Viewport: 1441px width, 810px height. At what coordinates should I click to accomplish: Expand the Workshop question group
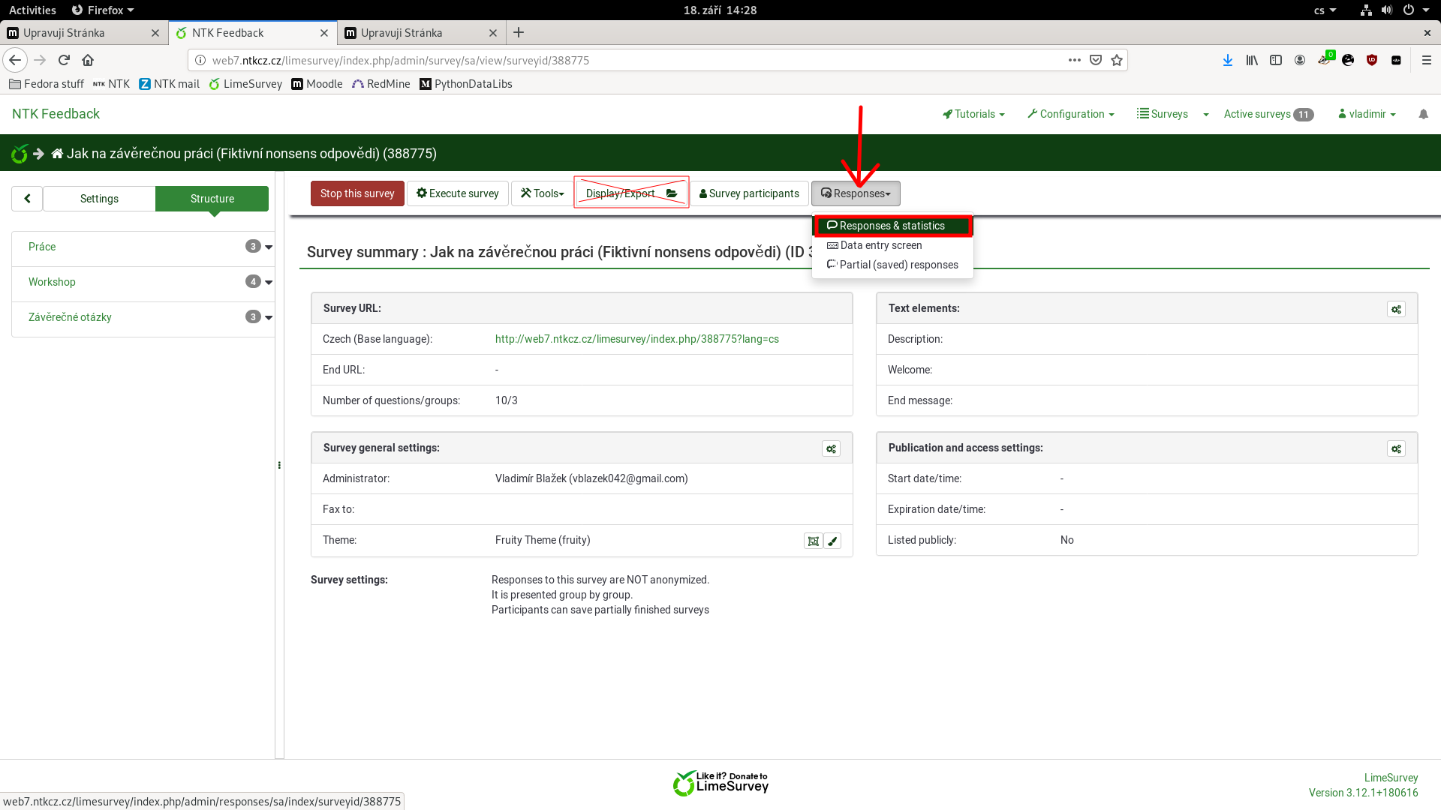click(x=269, y=282)
